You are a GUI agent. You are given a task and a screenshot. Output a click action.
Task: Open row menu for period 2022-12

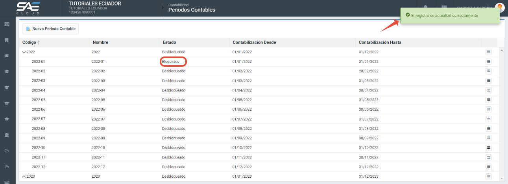[x=488, y=167]
